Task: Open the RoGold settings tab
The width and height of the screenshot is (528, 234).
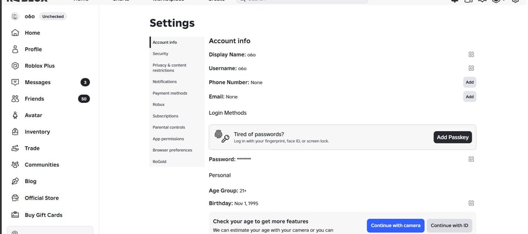Action: point(159,161)
